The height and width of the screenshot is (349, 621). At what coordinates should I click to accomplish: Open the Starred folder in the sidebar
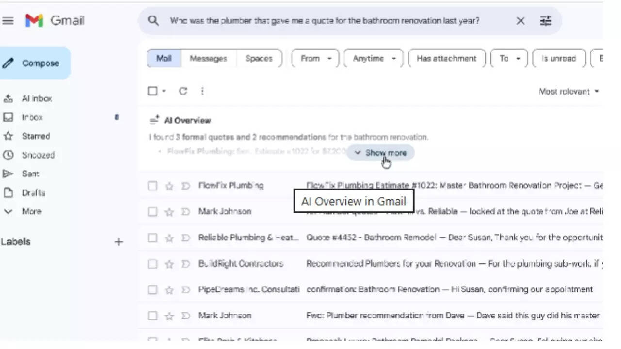32,136
